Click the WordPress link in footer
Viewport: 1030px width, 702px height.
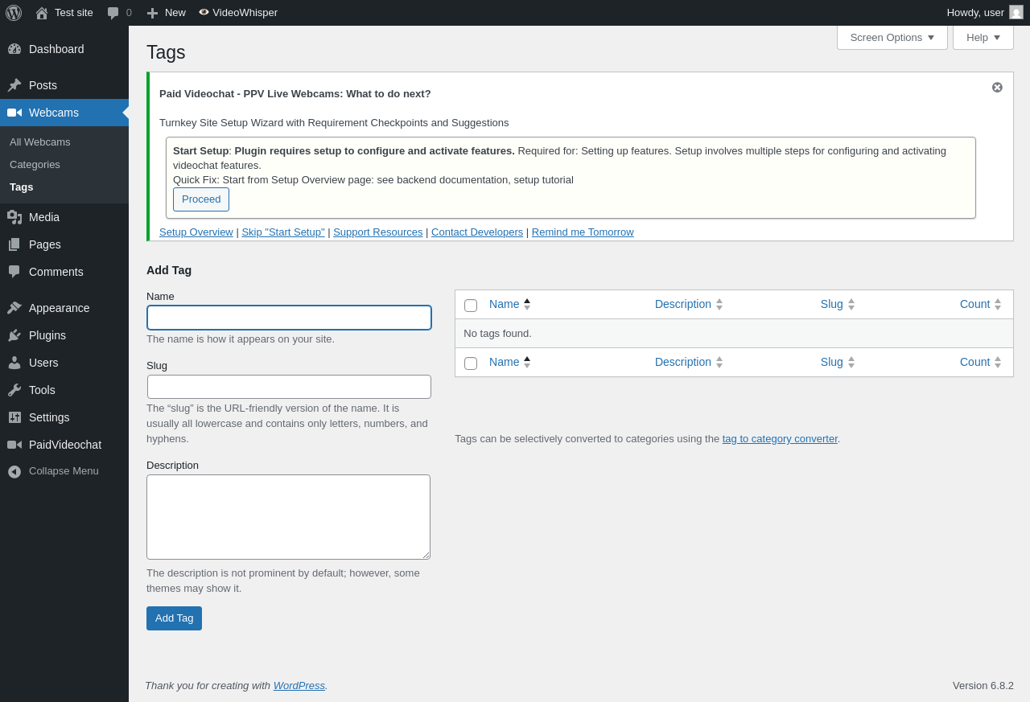(299, 685)
